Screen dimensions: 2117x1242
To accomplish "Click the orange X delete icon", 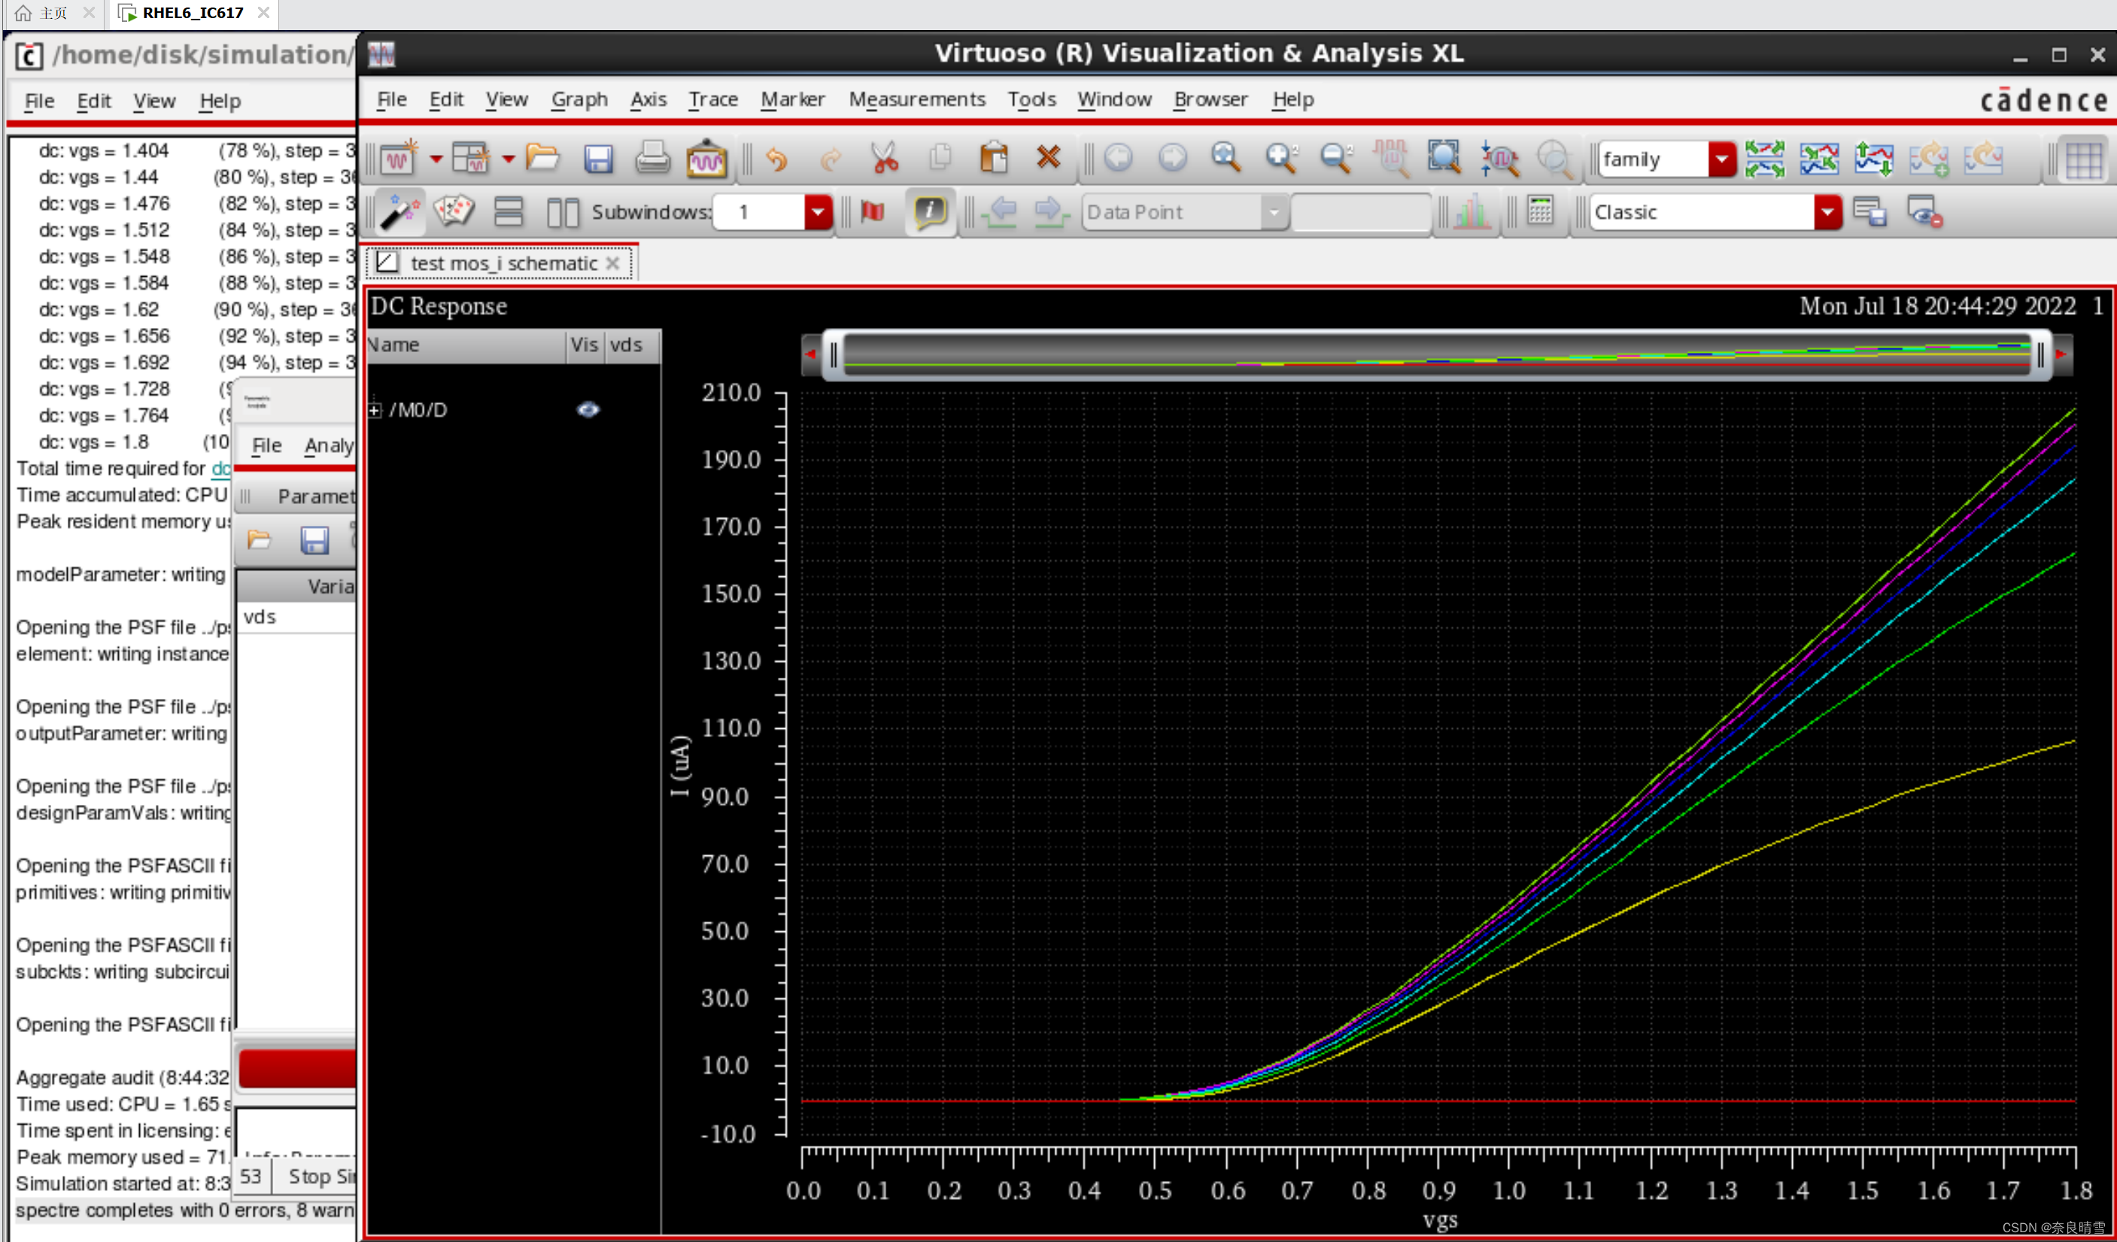I will (x=1047, y=158).
